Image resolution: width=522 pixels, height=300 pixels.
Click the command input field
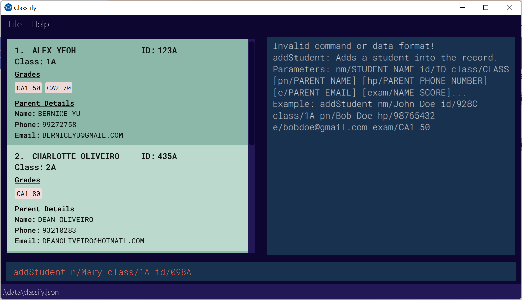[261, 272]
